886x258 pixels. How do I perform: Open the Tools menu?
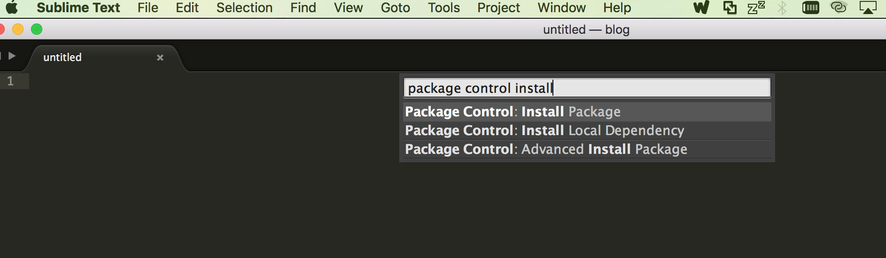[x=443, y=8]
